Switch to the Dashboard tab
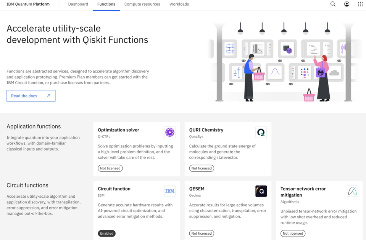This screenshot has width=366, height=240. (x=78, y=4)
